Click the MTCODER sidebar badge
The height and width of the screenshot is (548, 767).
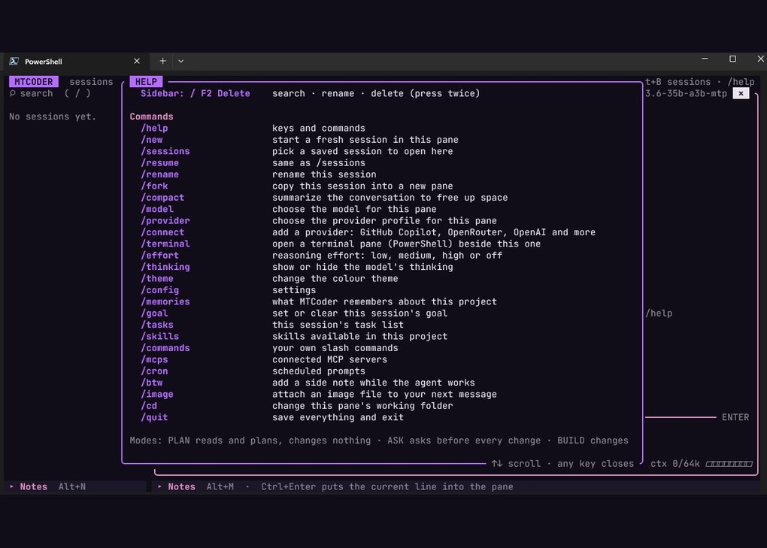click(34, 82)
